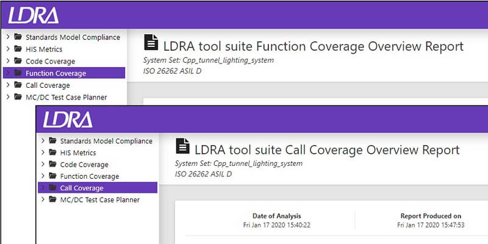Image resolution: width=488 pixels, height=244 pixels.
Task: Click folder icon beside Standards Model Compliance, back window
Action: (x=18, y=37)
